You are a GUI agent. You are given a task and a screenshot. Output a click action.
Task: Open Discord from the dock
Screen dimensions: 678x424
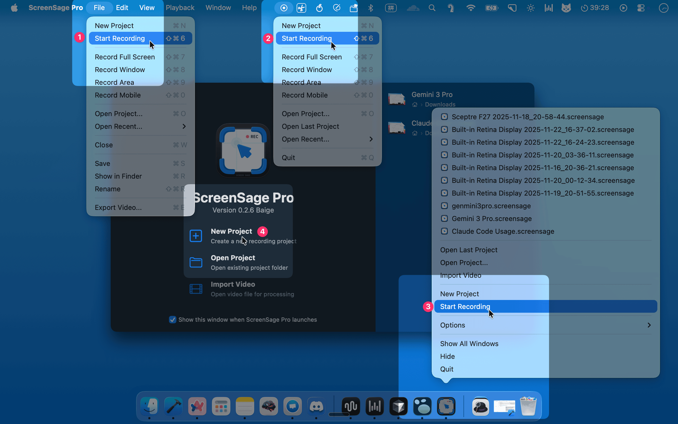tap(316, 406)
